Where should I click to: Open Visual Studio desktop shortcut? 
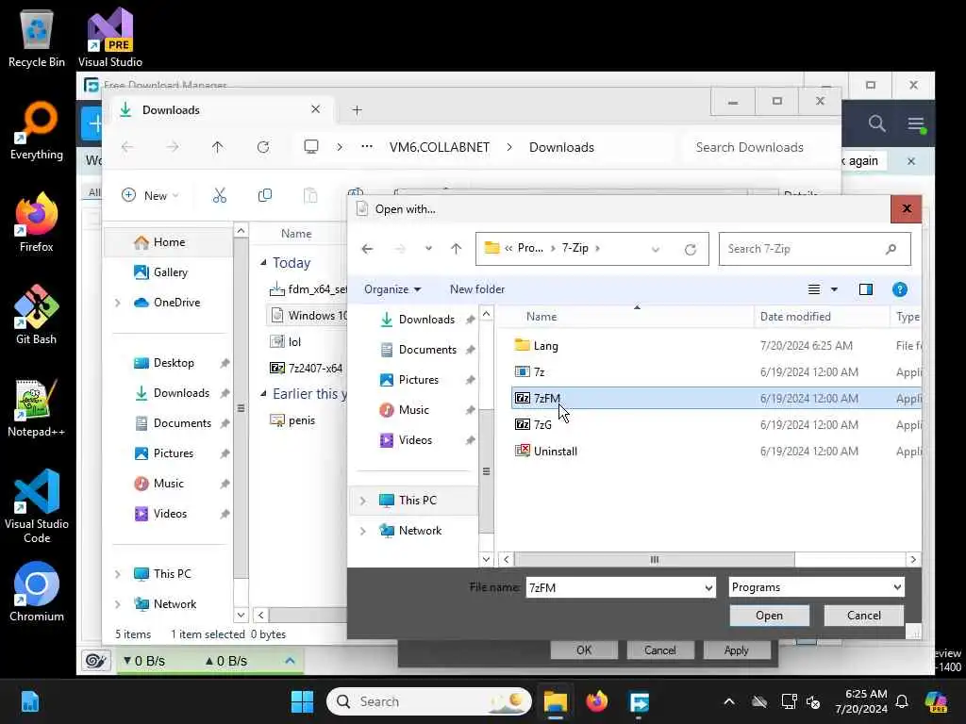coord(109,38)
